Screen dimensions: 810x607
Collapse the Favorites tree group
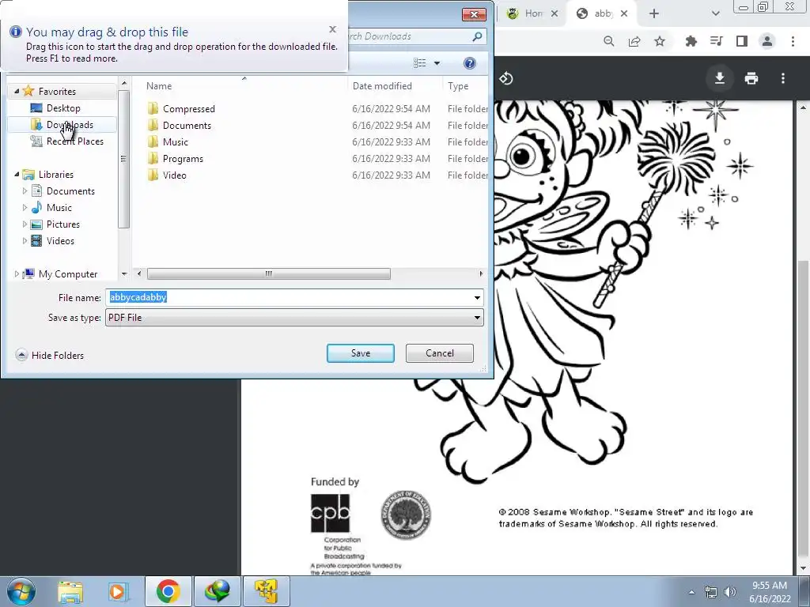[x=17, y=92]
